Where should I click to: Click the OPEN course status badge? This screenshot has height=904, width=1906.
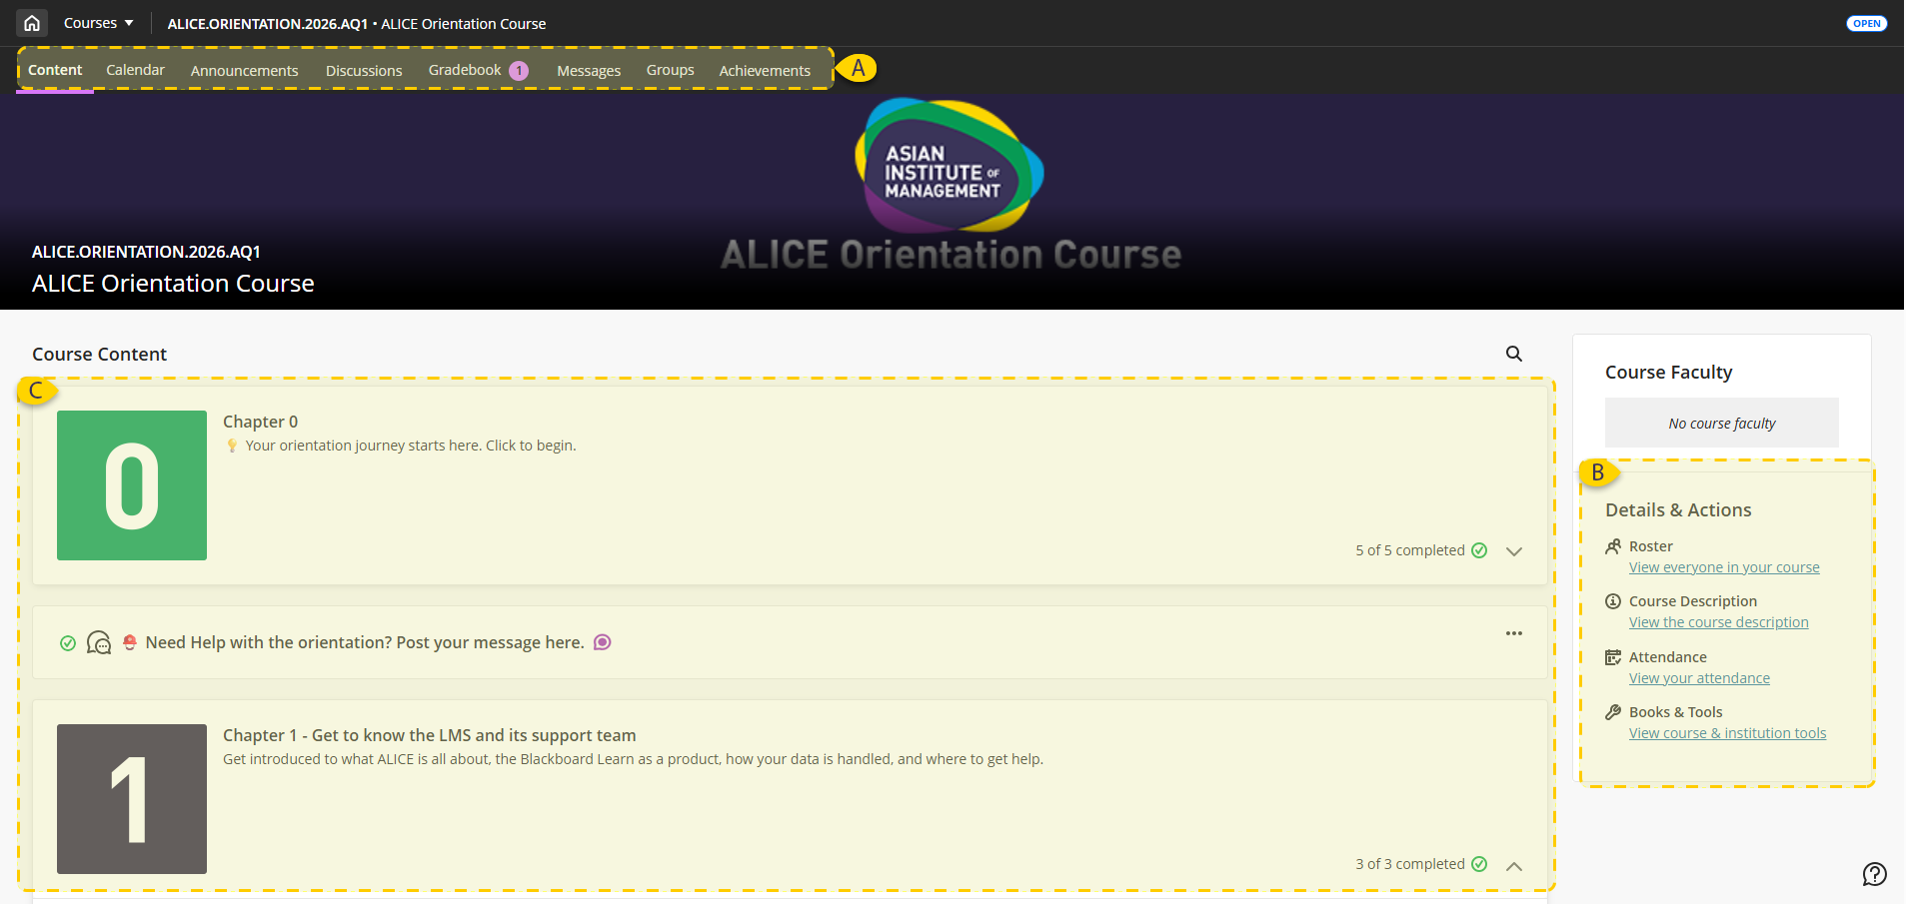(1866, 23)
